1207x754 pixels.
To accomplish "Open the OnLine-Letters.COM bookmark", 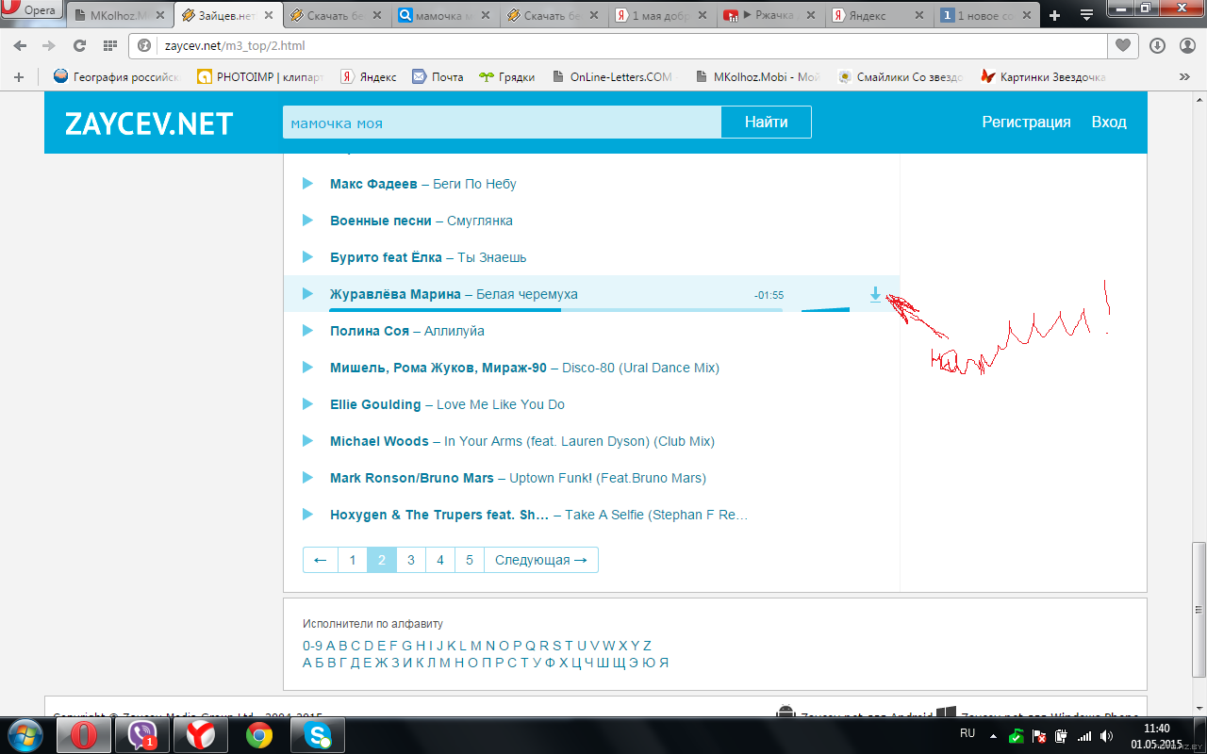I will [613, 77].
